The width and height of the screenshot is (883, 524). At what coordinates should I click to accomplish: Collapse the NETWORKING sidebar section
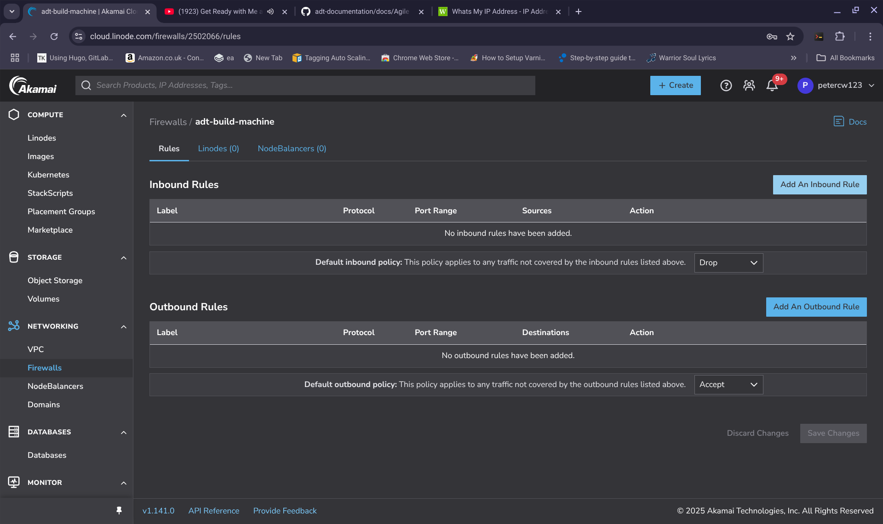coord(123,326)
